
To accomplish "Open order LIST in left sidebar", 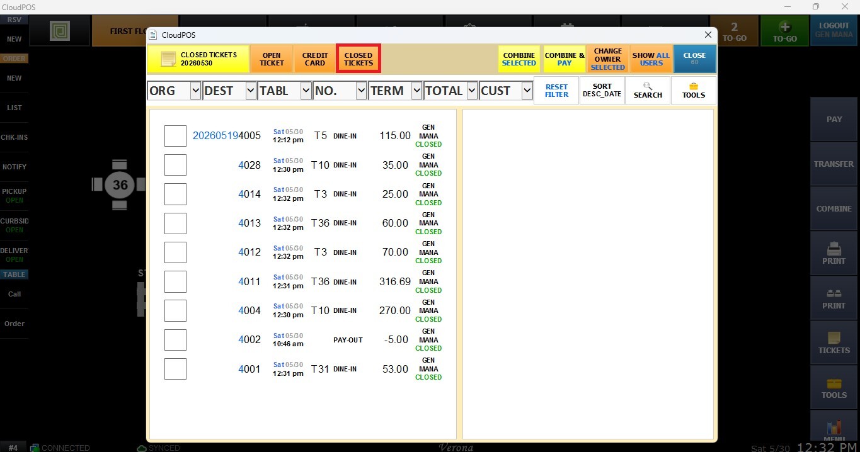I will coord(14,108).
